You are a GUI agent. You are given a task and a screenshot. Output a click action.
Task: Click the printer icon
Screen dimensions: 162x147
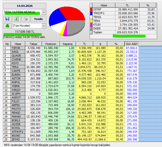pyautogui.click(x=26, y=19)
